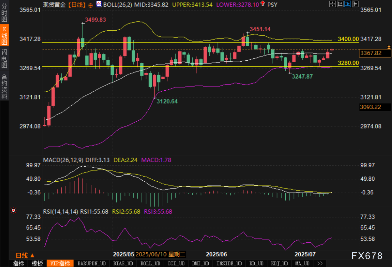Switch to 分时图 side tab
Image resolution: width=392 pixels, height=267 pixels.
point(4,13)
